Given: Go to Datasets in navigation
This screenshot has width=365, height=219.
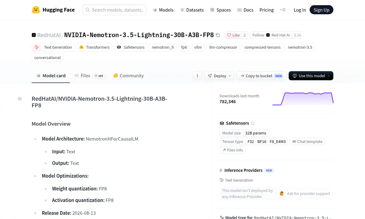Looking at the screenshot, I should (x=192, y=10).
